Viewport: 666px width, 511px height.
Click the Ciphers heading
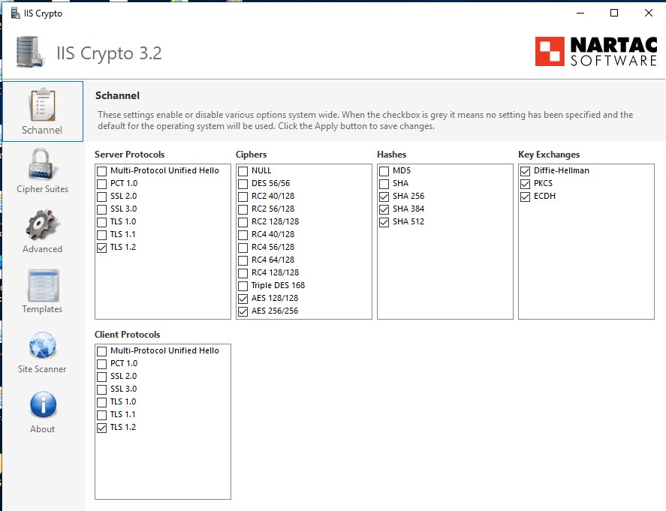click(251, 155)
